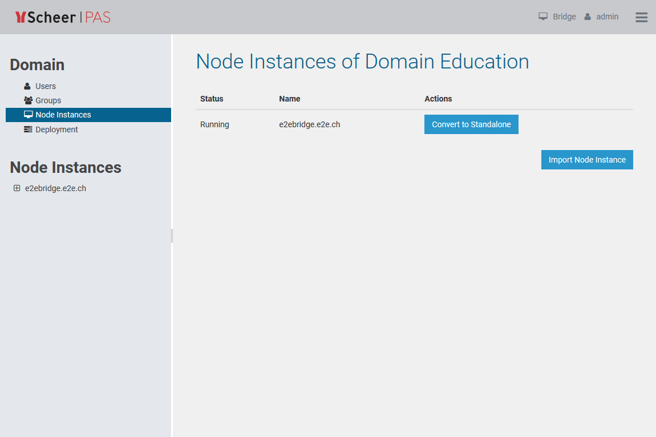The width and height of the screenshot is (656, 437).
Task: Click the Node Instances monitor icon
Action: tap(27, 115)
